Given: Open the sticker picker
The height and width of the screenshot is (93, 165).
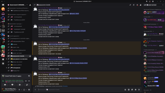Looking at the screenshot, I should (x=132, y=90).
